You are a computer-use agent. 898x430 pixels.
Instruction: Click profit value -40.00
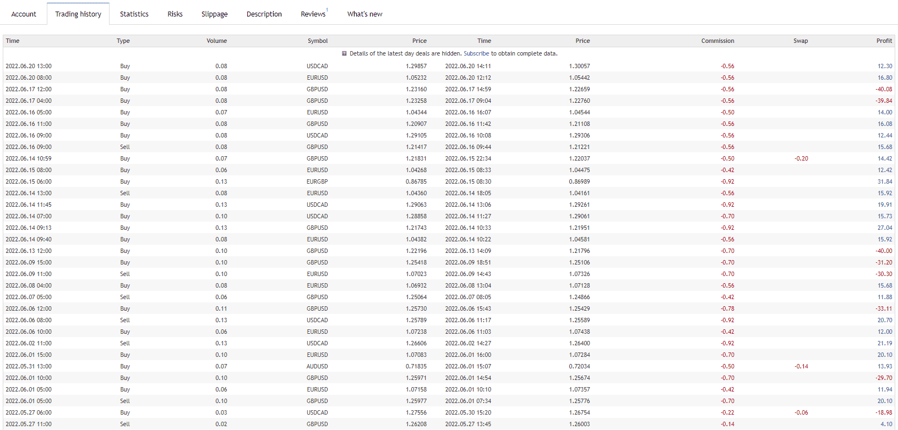[884, 251]
